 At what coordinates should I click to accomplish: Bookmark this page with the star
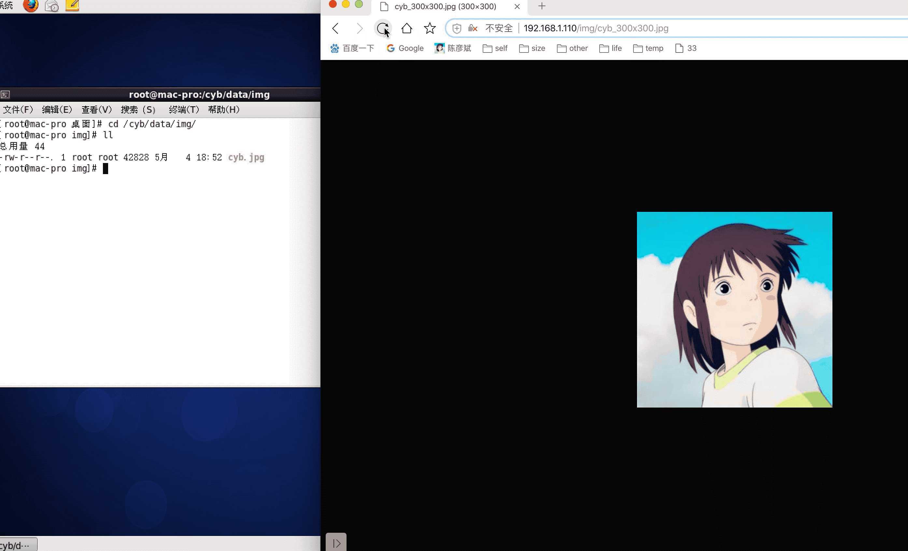tap(430, 28)
